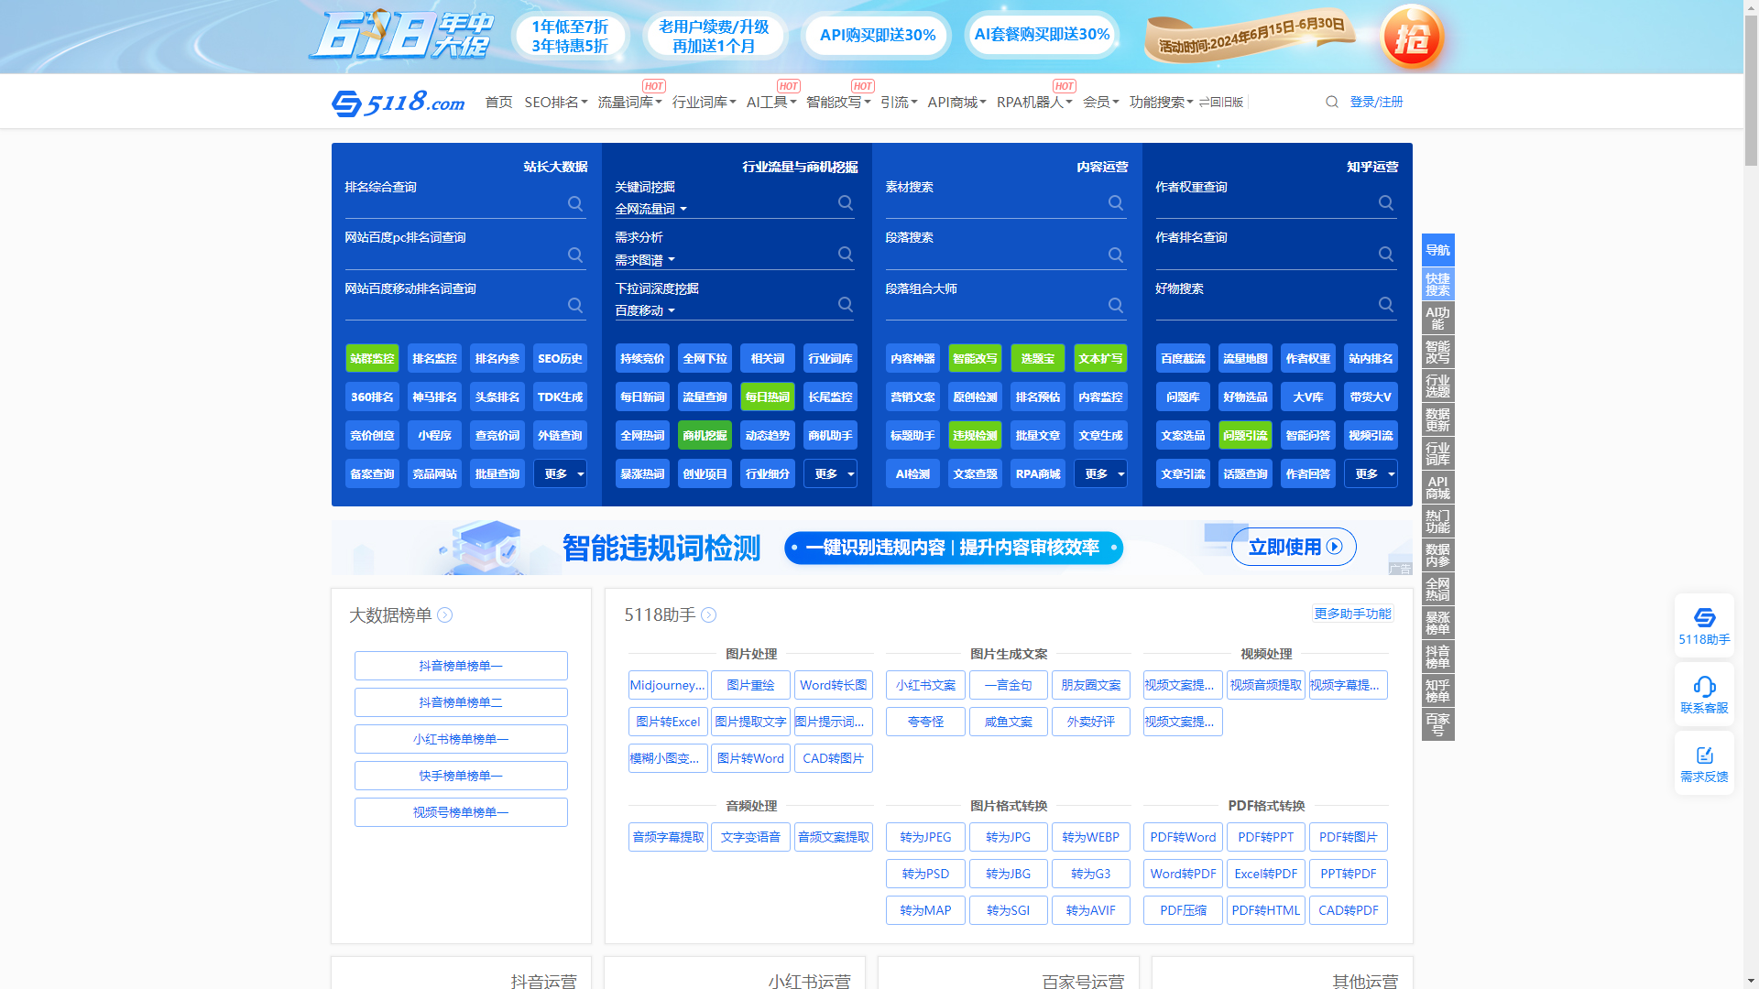Click the 登录/注册 link
Viewport: 1759px width, 989px height.
(1376, 102)
